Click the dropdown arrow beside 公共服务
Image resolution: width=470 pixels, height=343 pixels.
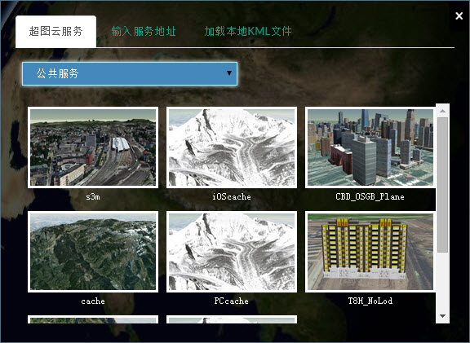pos(229,73)
